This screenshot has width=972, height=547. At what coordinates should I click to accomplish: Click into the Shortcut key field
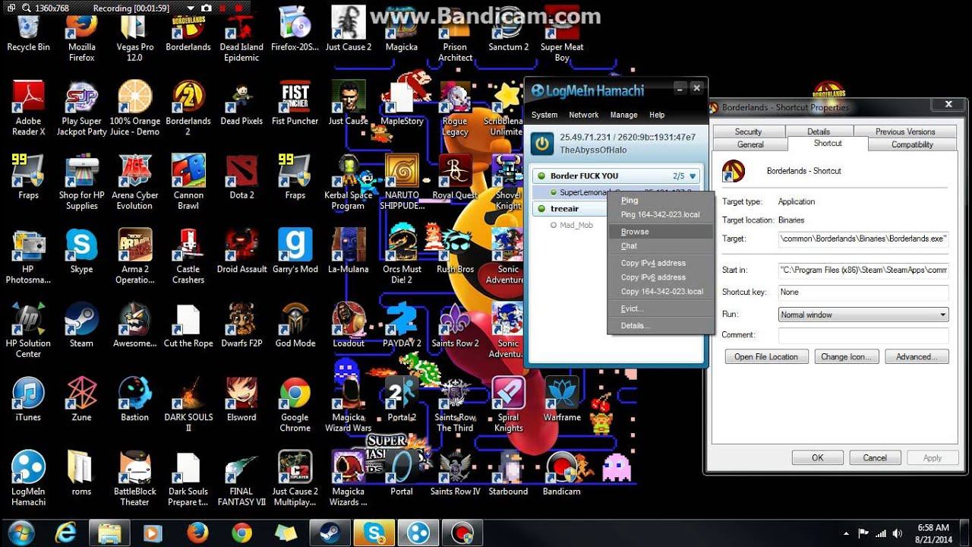[x=863, y=292]
